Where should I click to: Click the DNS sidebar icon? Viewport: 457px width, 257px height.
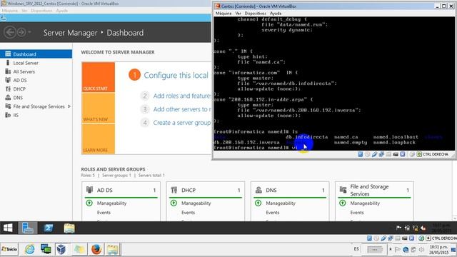8,98
